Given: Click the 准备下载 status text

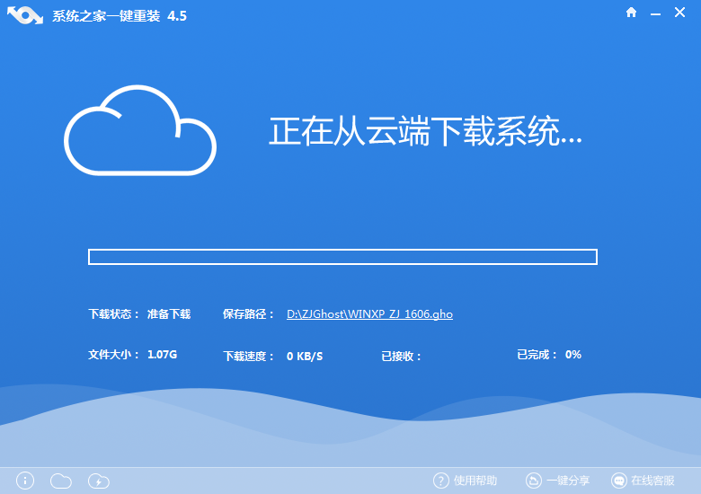Looking at the screenshot, I should pos(169,314).
